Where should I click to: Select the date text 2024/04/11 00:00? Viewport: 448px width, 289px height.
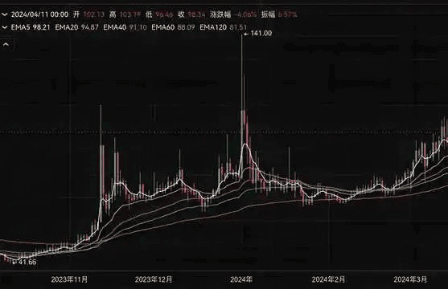click(x=39, y=14)
